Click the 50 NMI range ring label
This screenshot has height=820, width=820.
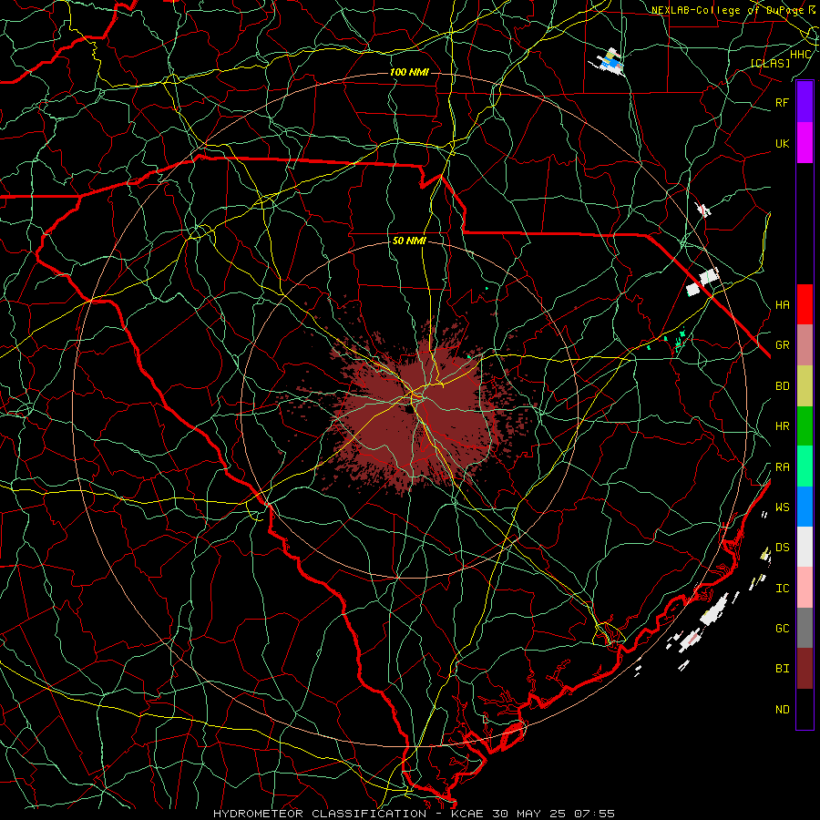point(409,241)
